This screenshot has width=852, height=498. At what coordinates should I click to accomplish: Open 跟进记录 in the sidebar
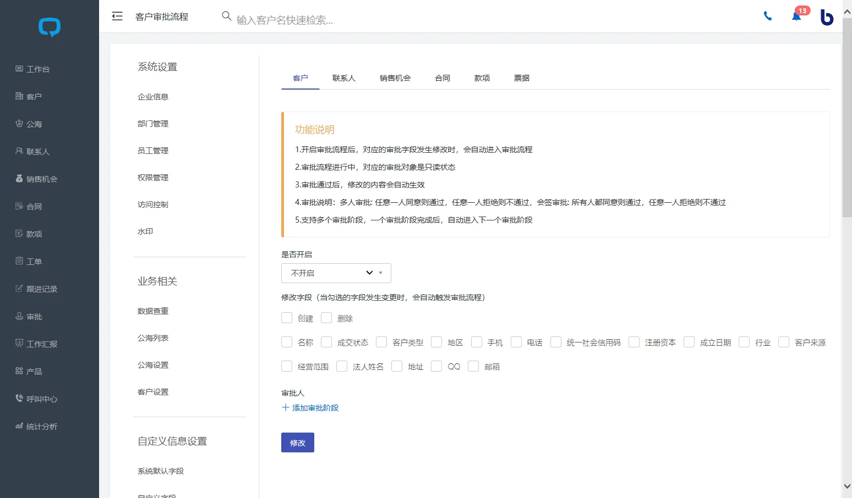click(x=36, y=289)
